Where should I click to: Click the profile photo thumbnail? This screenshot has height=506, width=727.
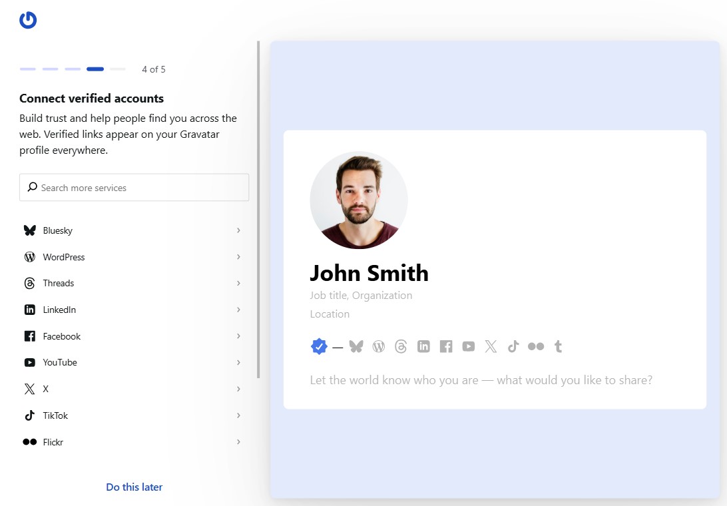[x=359, y=200]
